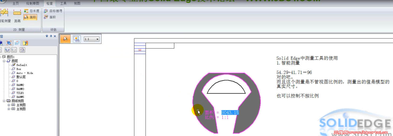Select the second 主视图 drawing view
Image resolution: width=393 pixels, height=136 pixels.
pyautogui.click(x=21, y=109)
